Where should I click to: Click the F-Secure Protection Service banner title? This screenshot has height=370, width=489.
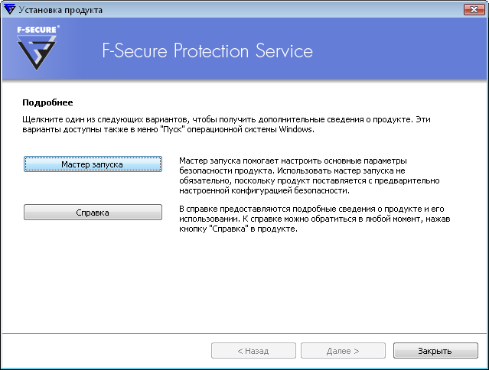pyautogui.click(x=207, y=52)
